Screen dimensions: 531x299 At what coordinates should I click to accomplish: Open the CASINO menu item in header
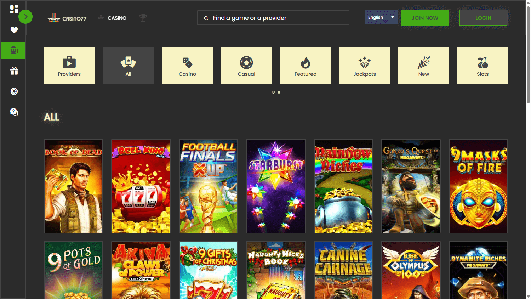[112, 18]
